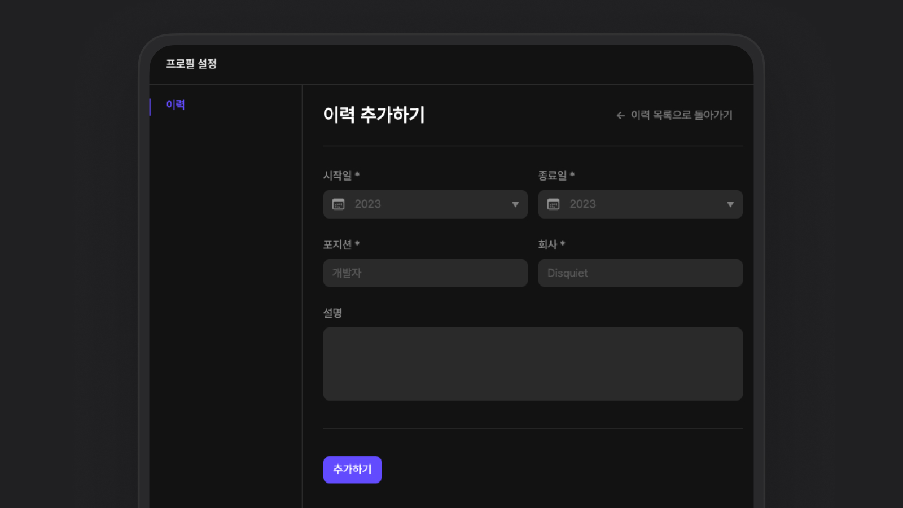The height and width of the screenshot is (508, 903).
Task: Submit with the 추가하기 button
Action: click(353, 470)
